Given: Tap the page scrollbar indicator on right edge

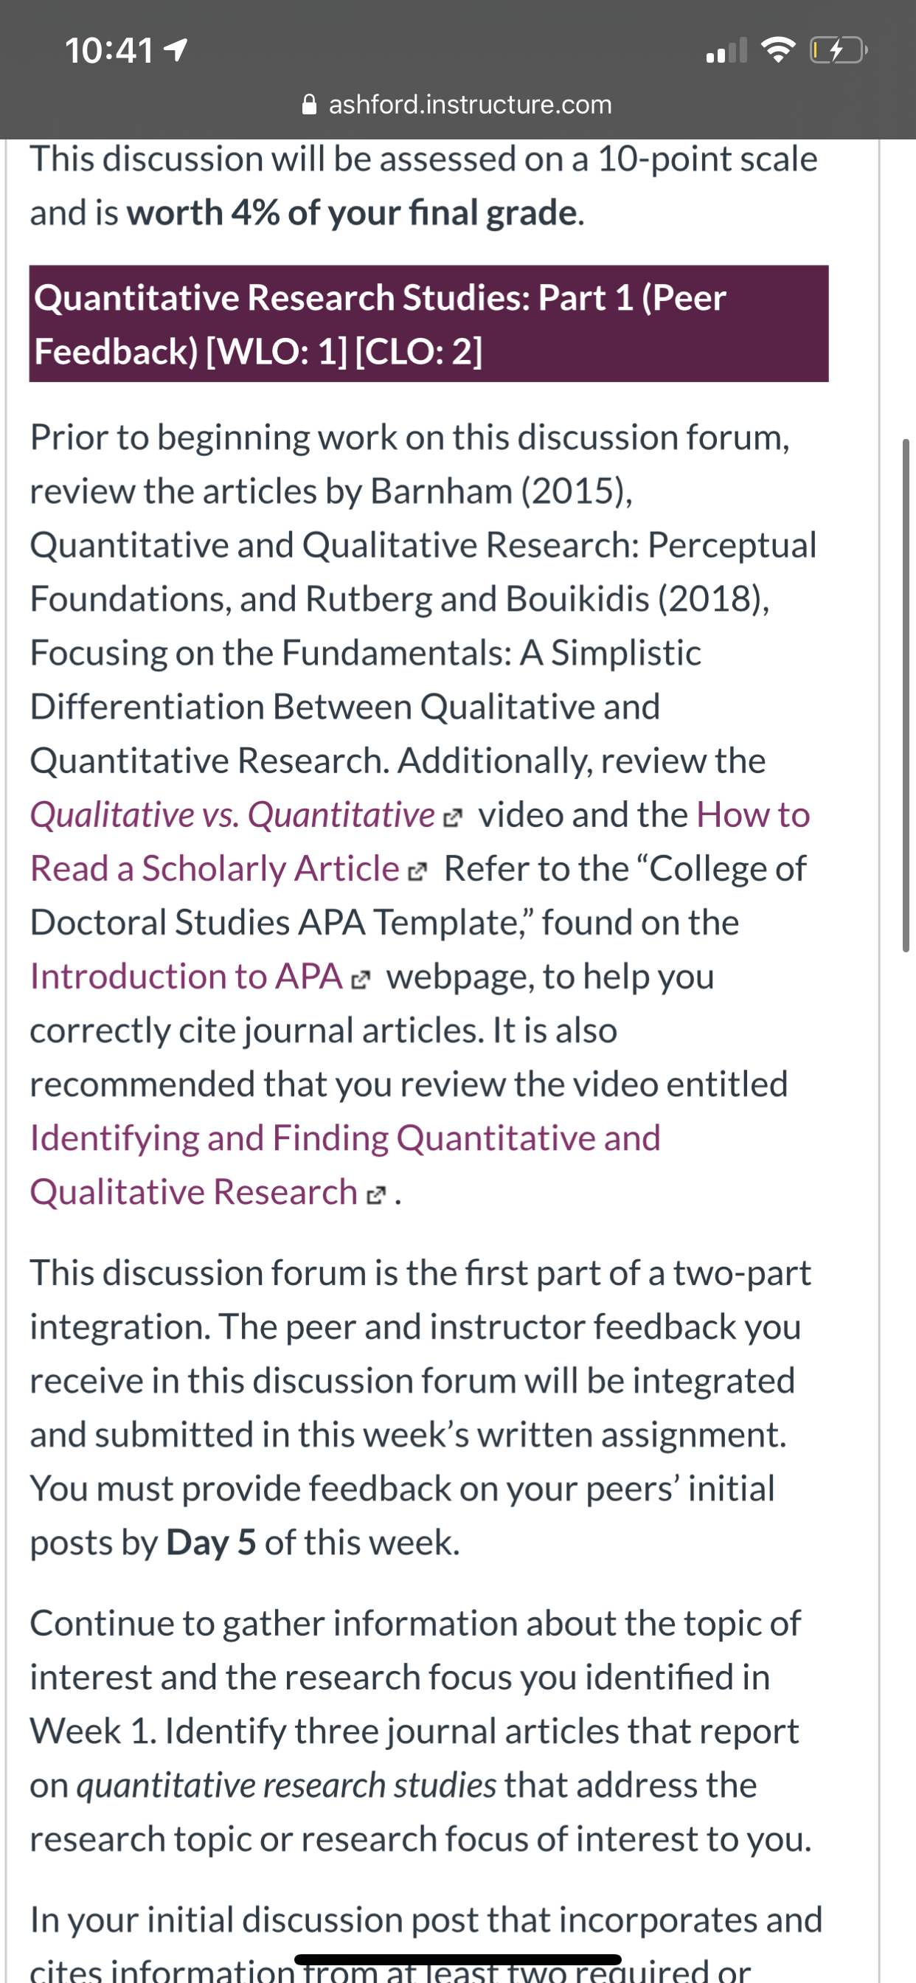Looking at the screenshot, I should [906, 695].
